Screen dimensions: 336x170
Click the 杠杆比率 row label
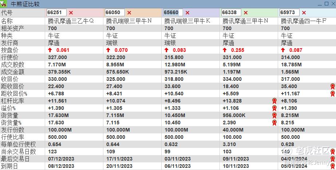pos(13,101)
